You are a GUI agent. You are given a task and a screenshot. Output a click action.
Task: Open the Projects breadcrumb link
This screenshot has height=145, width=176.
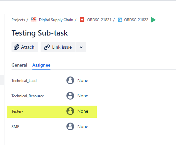pyautogui.click(x=18, y=20)
